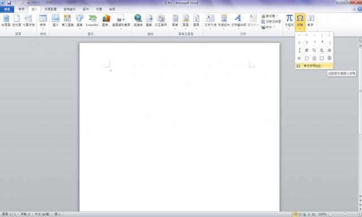Expand the Signature Line (簽名欄) dropdown arrow
This screenshot has width=362, height=217.
[277, 16]
